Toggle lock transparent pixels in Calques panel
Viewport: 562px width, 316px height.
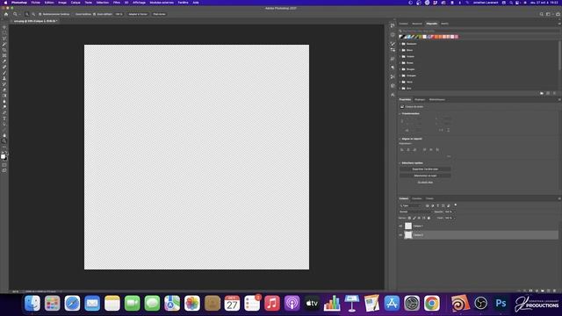tap(410, 218)
